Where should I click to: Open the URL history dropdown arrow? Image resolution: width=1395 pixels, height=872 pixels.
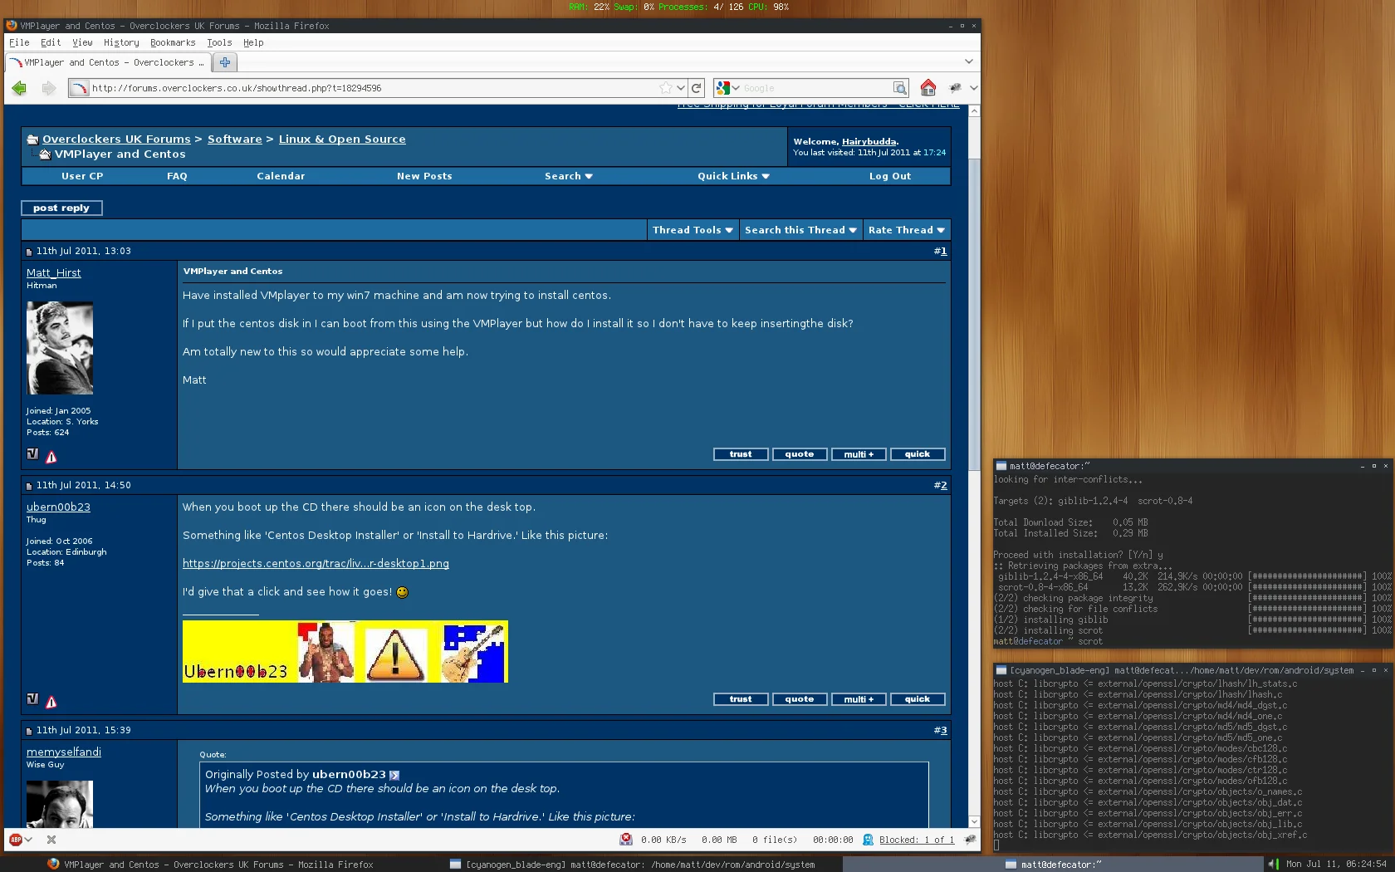point(681,88)
